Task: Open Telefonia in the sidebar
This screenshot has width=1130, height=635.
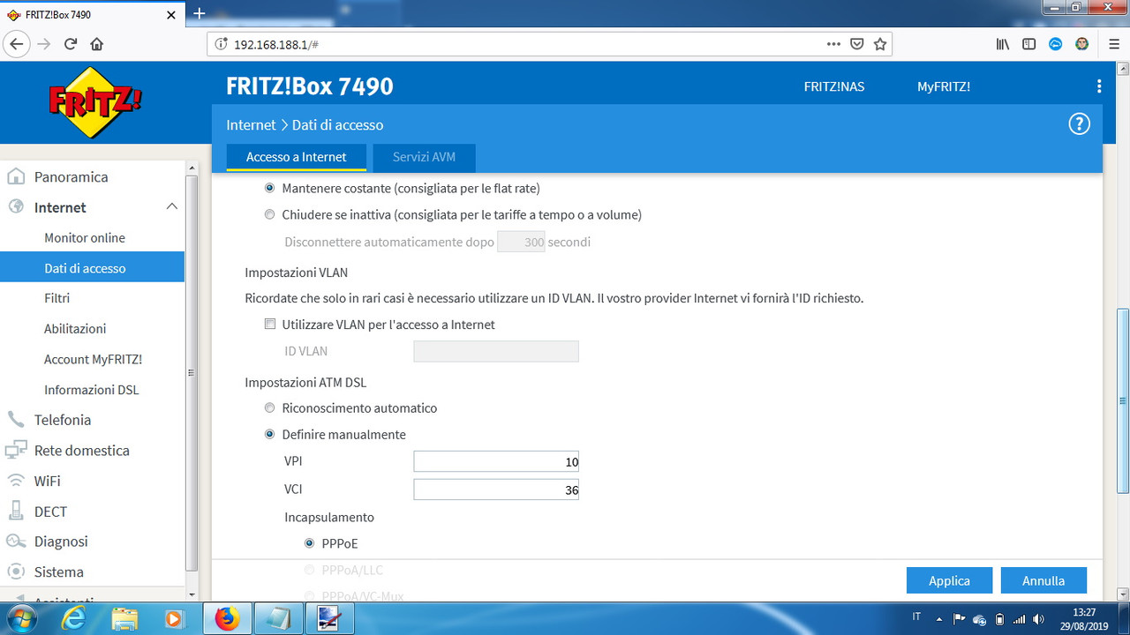Action: click(x=63, y=420)
